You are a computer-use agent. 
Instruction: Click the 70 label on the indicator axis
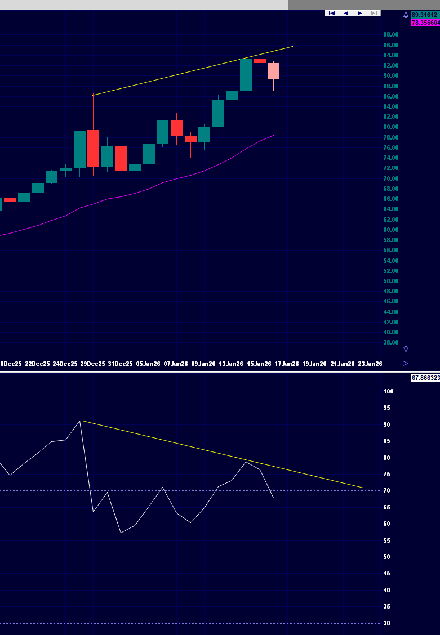click(386, 490)
